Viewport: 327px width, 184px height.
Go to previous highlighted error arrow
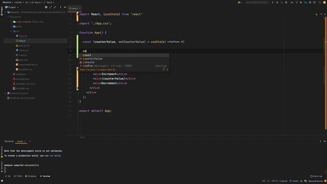[321, 14]
